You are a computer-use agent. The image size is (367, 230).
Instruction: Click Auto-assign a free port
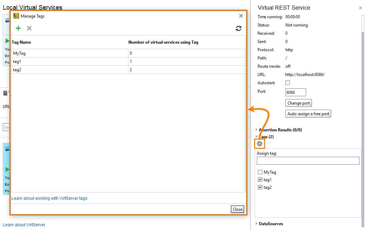click(308, 113)
